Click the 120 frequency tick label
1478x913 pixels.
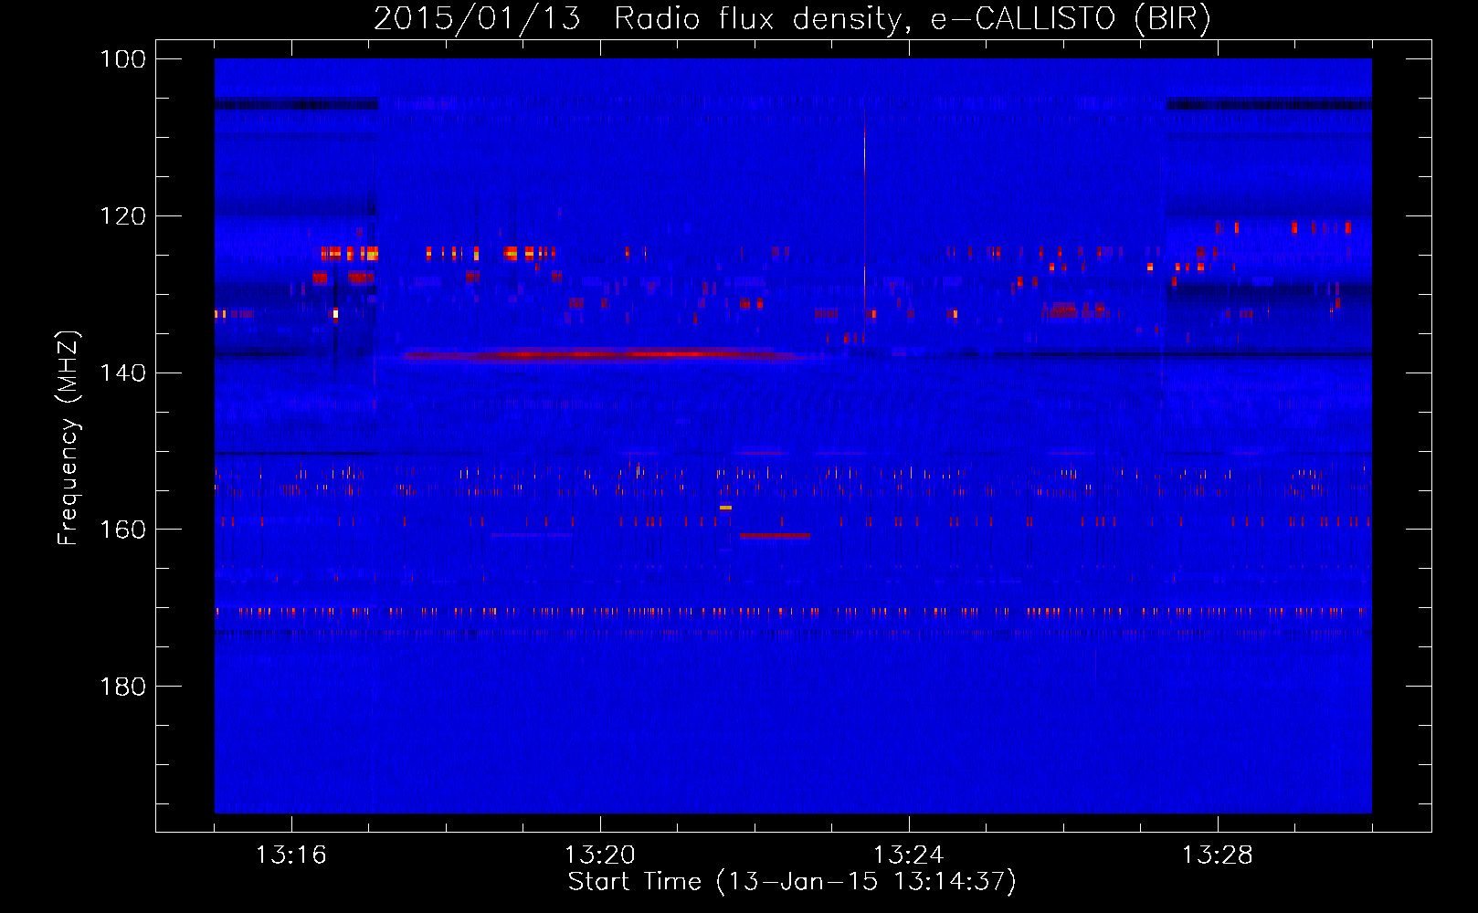122,216
